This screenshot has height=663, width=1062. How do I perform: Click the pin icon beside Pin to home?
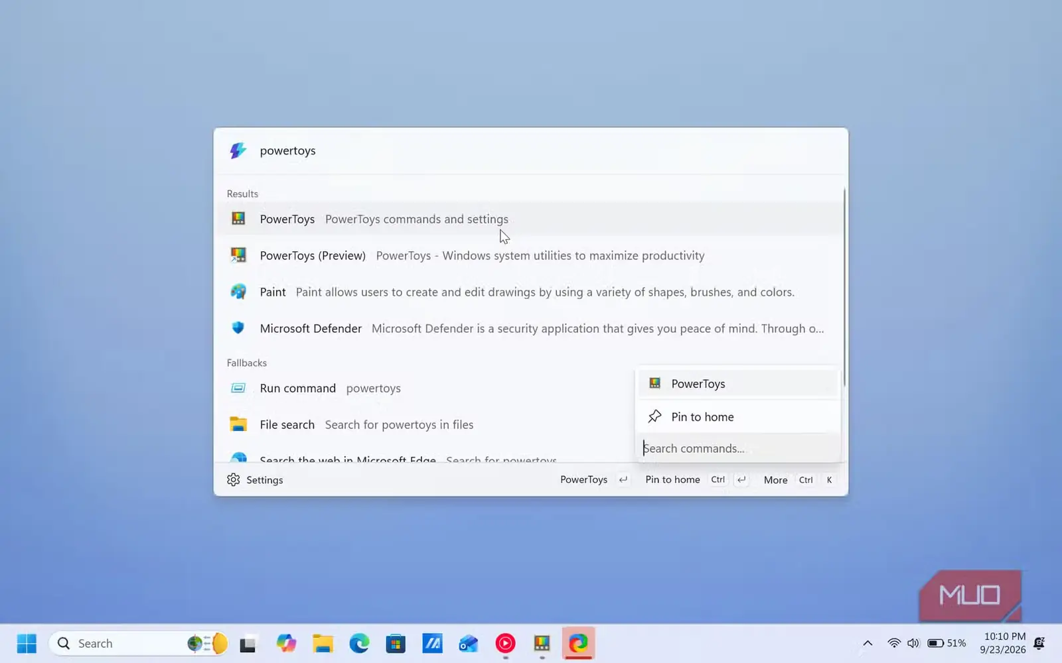(655, 416)
